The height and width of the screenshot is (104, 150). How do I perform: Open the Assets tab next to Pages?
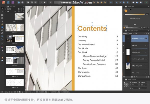[x=10, y=7]
